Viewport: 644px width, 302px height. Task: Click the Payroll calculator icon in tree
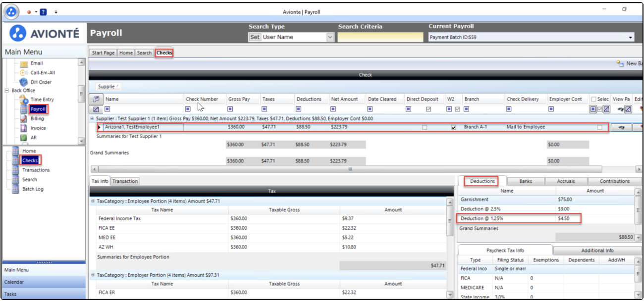(23, 109)
